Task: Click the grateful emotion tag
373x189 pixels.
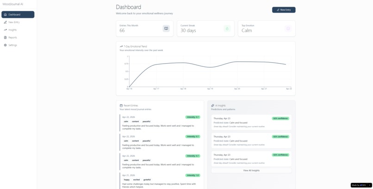Action: coord(147,180)
